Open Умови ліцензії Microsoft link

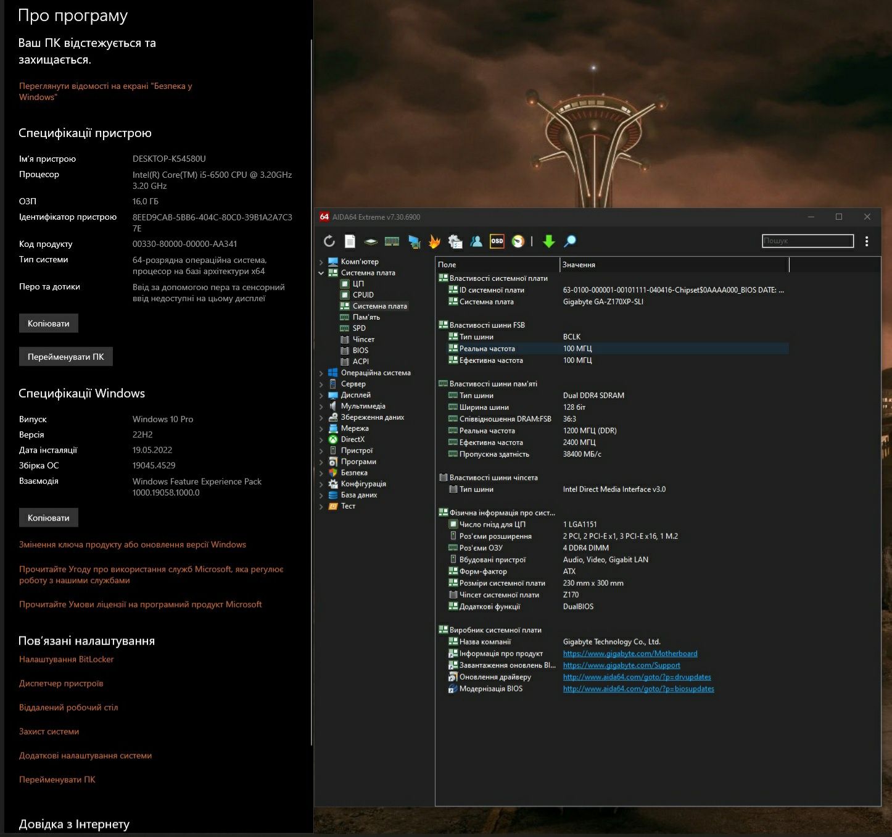click(141, 604)
